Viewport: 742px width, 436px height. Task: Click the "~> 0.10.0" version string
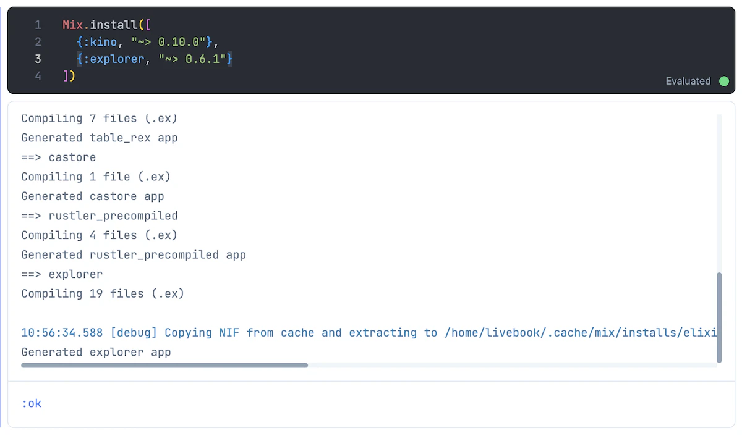[x=172, y=42]
